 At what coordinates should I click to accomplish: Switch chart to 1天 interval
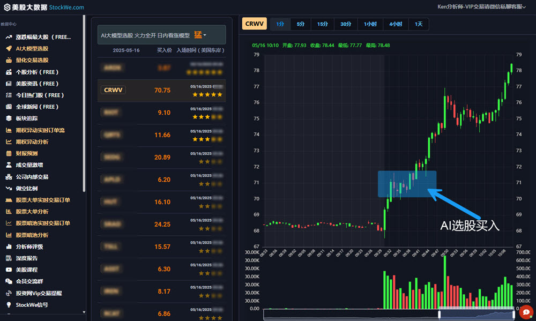(x=419, y=24)
